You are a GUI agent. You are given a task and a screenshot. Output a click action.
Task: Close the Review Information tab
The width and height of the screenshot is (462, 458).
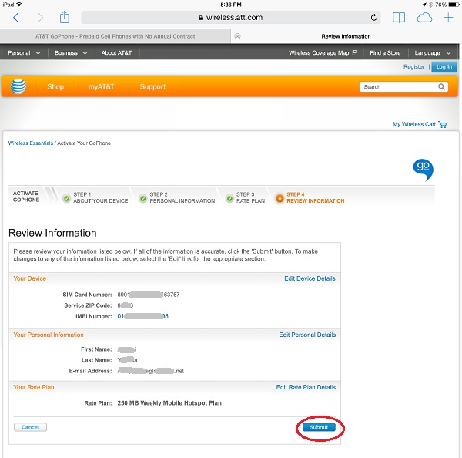coord(237,36)
